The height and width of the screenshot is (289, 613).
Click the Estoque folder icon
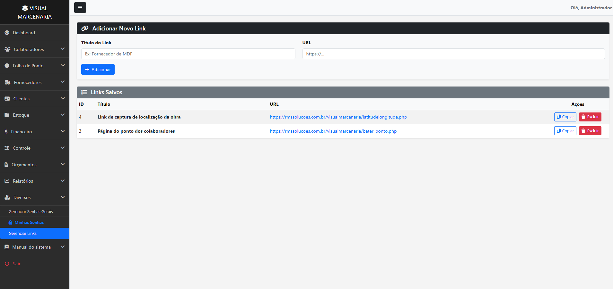click(x=7, y=115)
